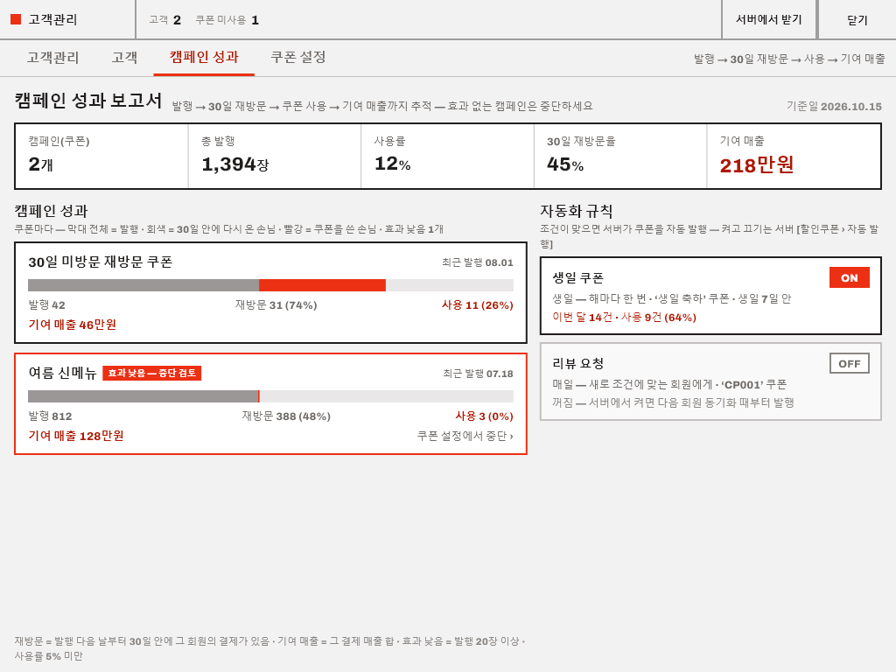Viewport: 896px width, 672px height.
Task: Click the 캠페인 성과 보고서 heading
Action: pos(88,101)
